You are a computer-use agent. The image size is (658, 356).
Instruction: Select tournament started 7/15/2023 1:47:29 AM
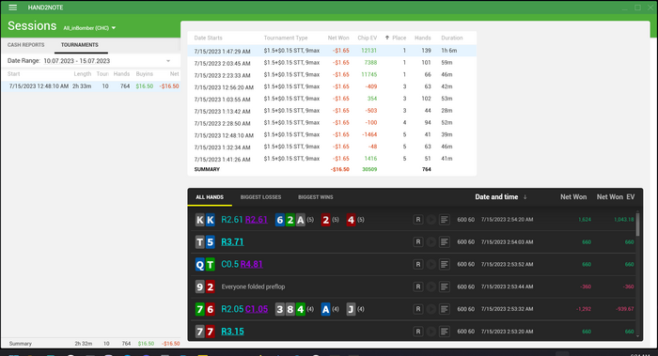pos(332,51)
